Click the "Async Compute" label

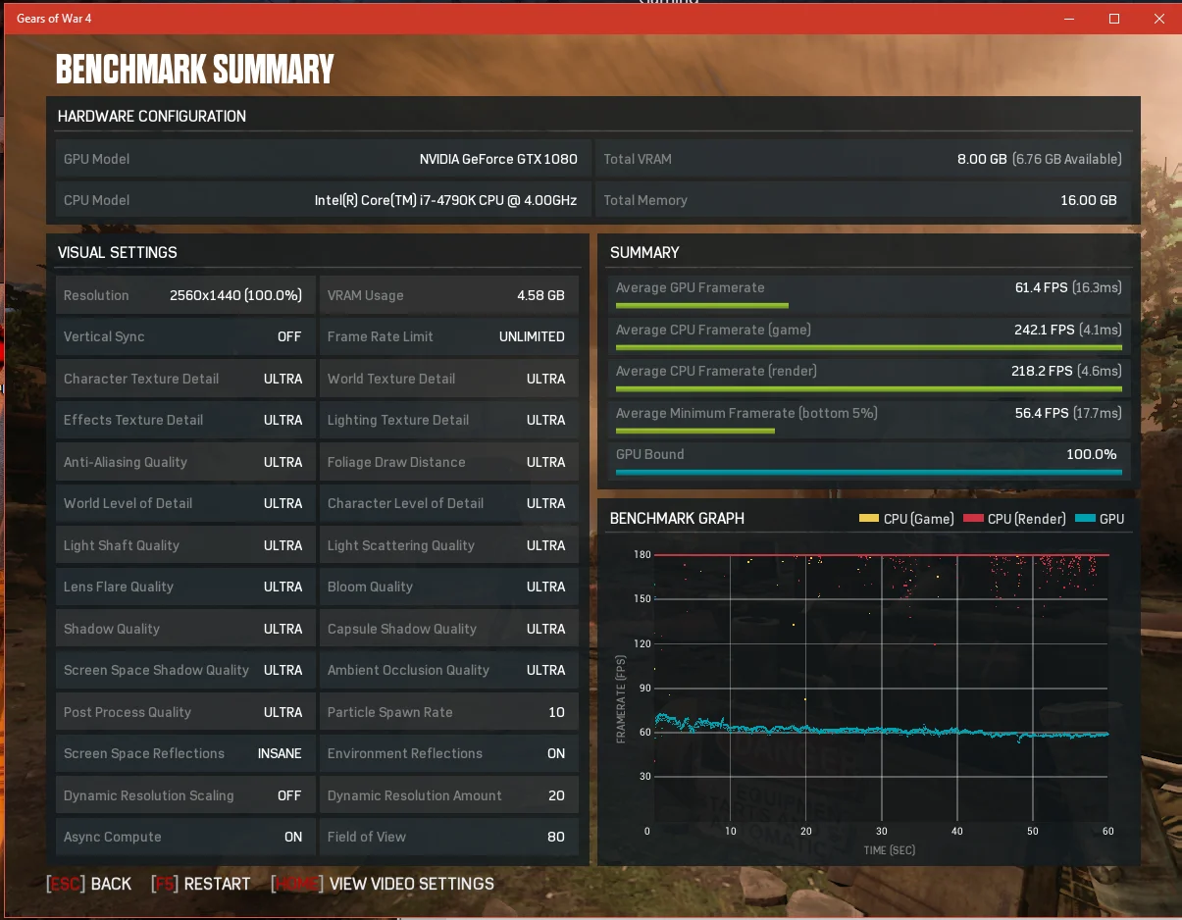(x=113, y=837)
